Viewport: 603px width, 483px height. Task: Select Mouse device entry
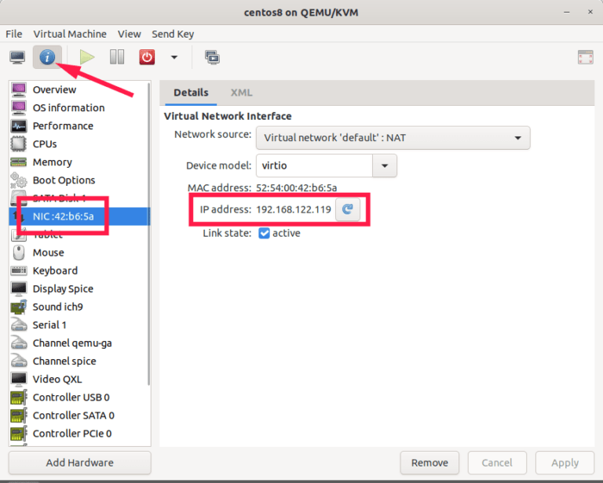tap(79, 252)
